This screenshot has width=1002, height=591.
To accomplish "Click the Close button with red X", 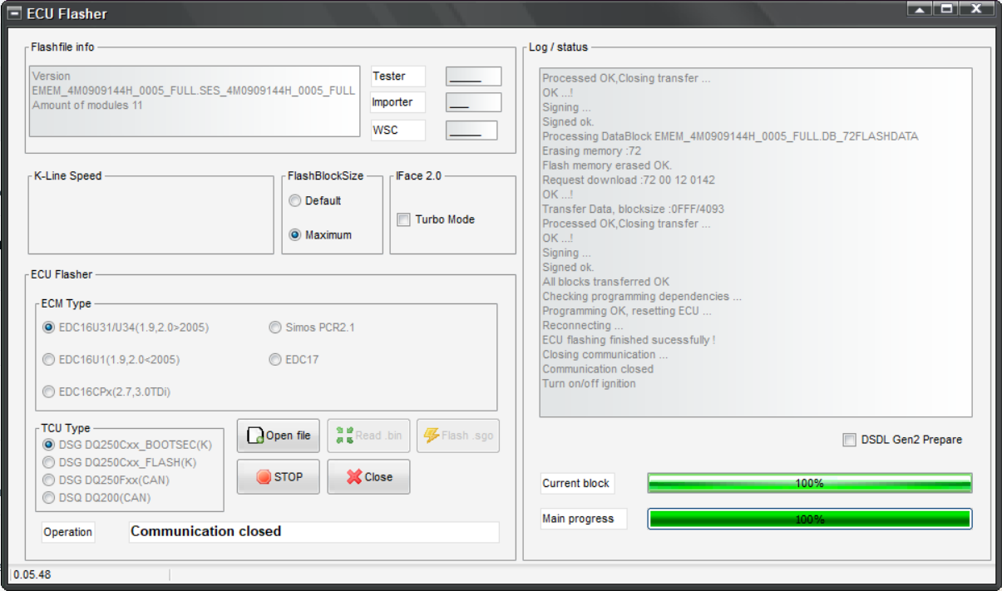I will (x=368, y=477).
